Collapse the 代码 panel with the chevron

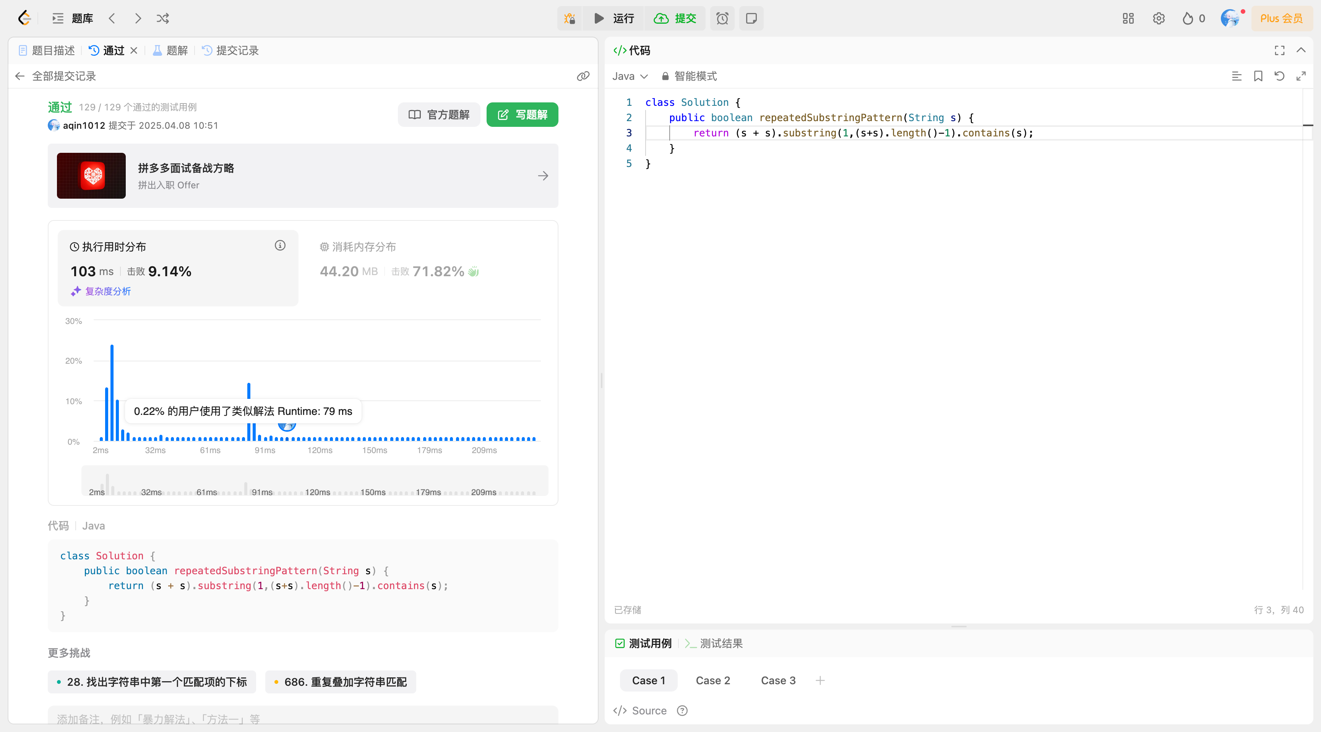tap(1301, 50)
